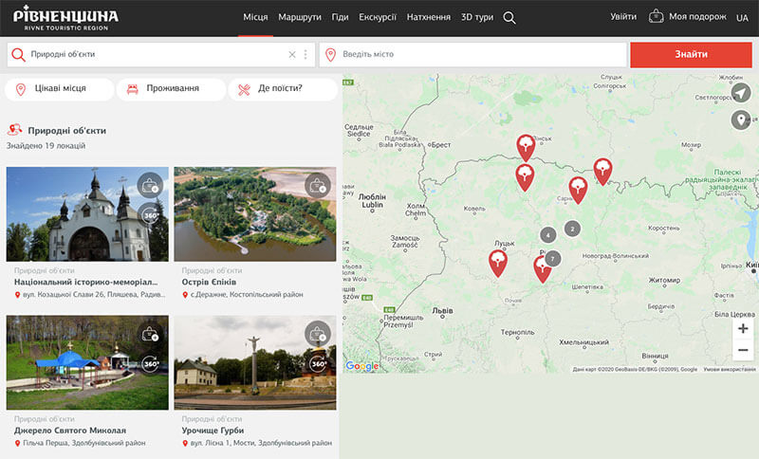Click the map navigation arrow icon

(741, 93)
